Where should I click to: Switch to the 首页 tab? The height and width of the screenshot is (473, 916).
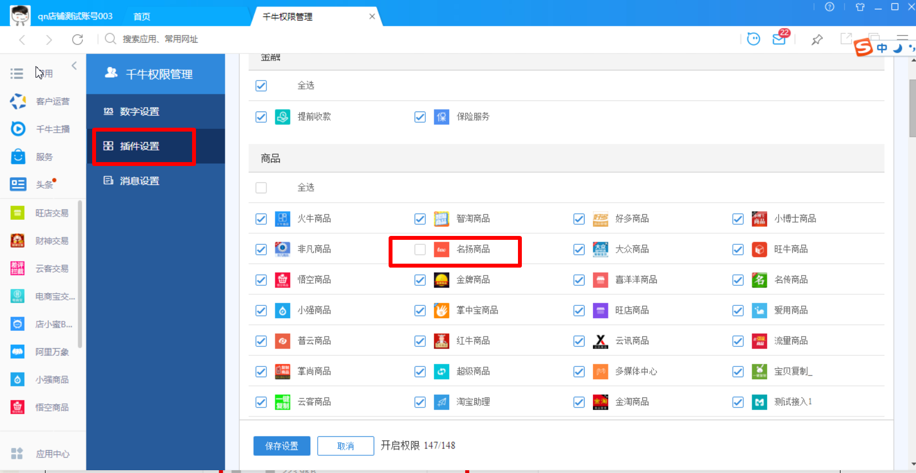(x=142, y=17)
